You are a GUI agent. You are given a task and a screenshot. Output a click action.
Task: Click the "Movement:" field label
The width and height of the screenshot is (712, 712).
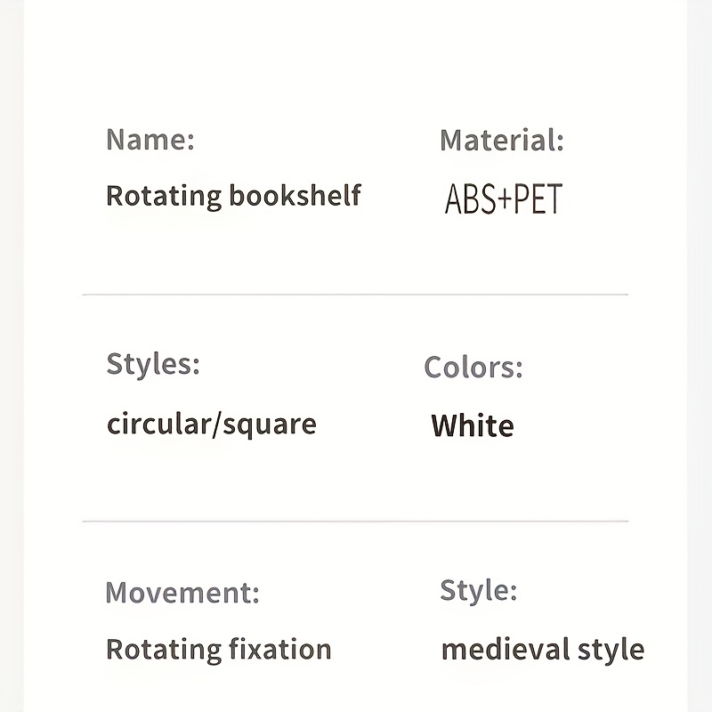[x=182, y=593]
